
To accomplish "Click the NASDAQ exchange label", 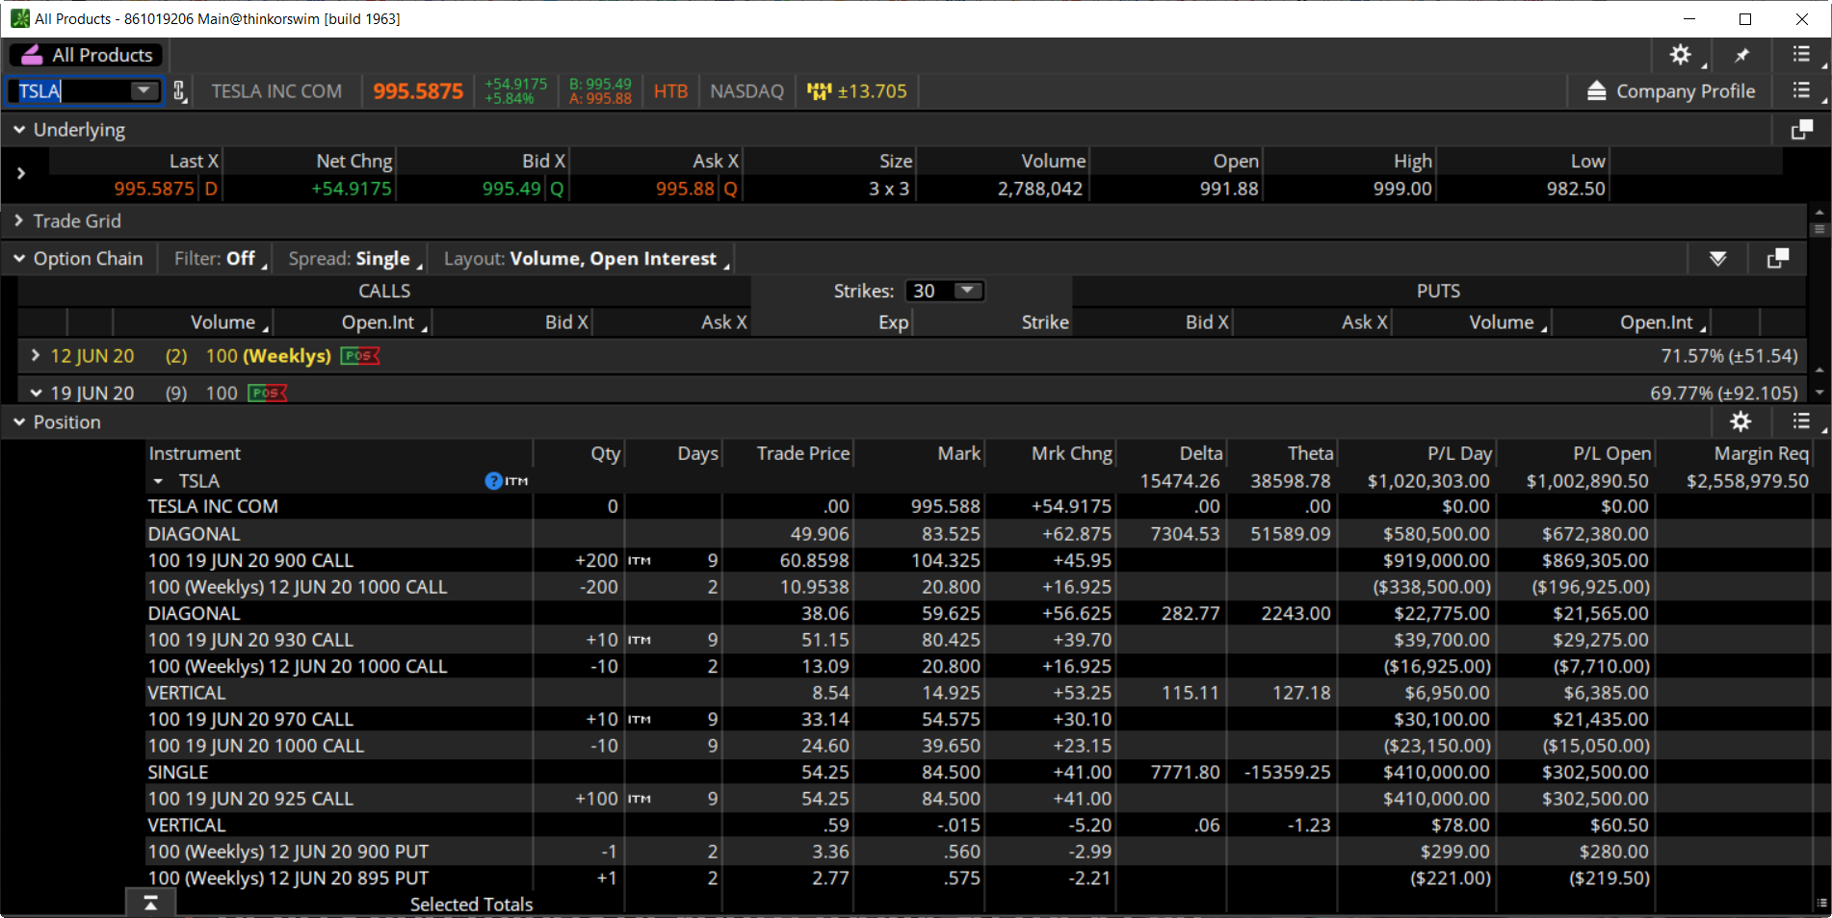I will 746,91.
